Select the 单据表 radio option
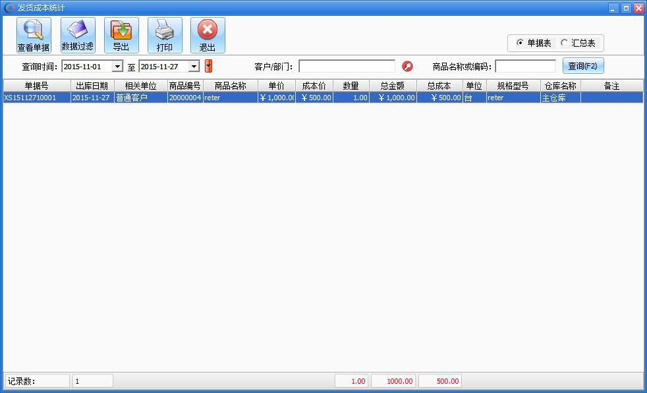 click(x=534, y=44)
